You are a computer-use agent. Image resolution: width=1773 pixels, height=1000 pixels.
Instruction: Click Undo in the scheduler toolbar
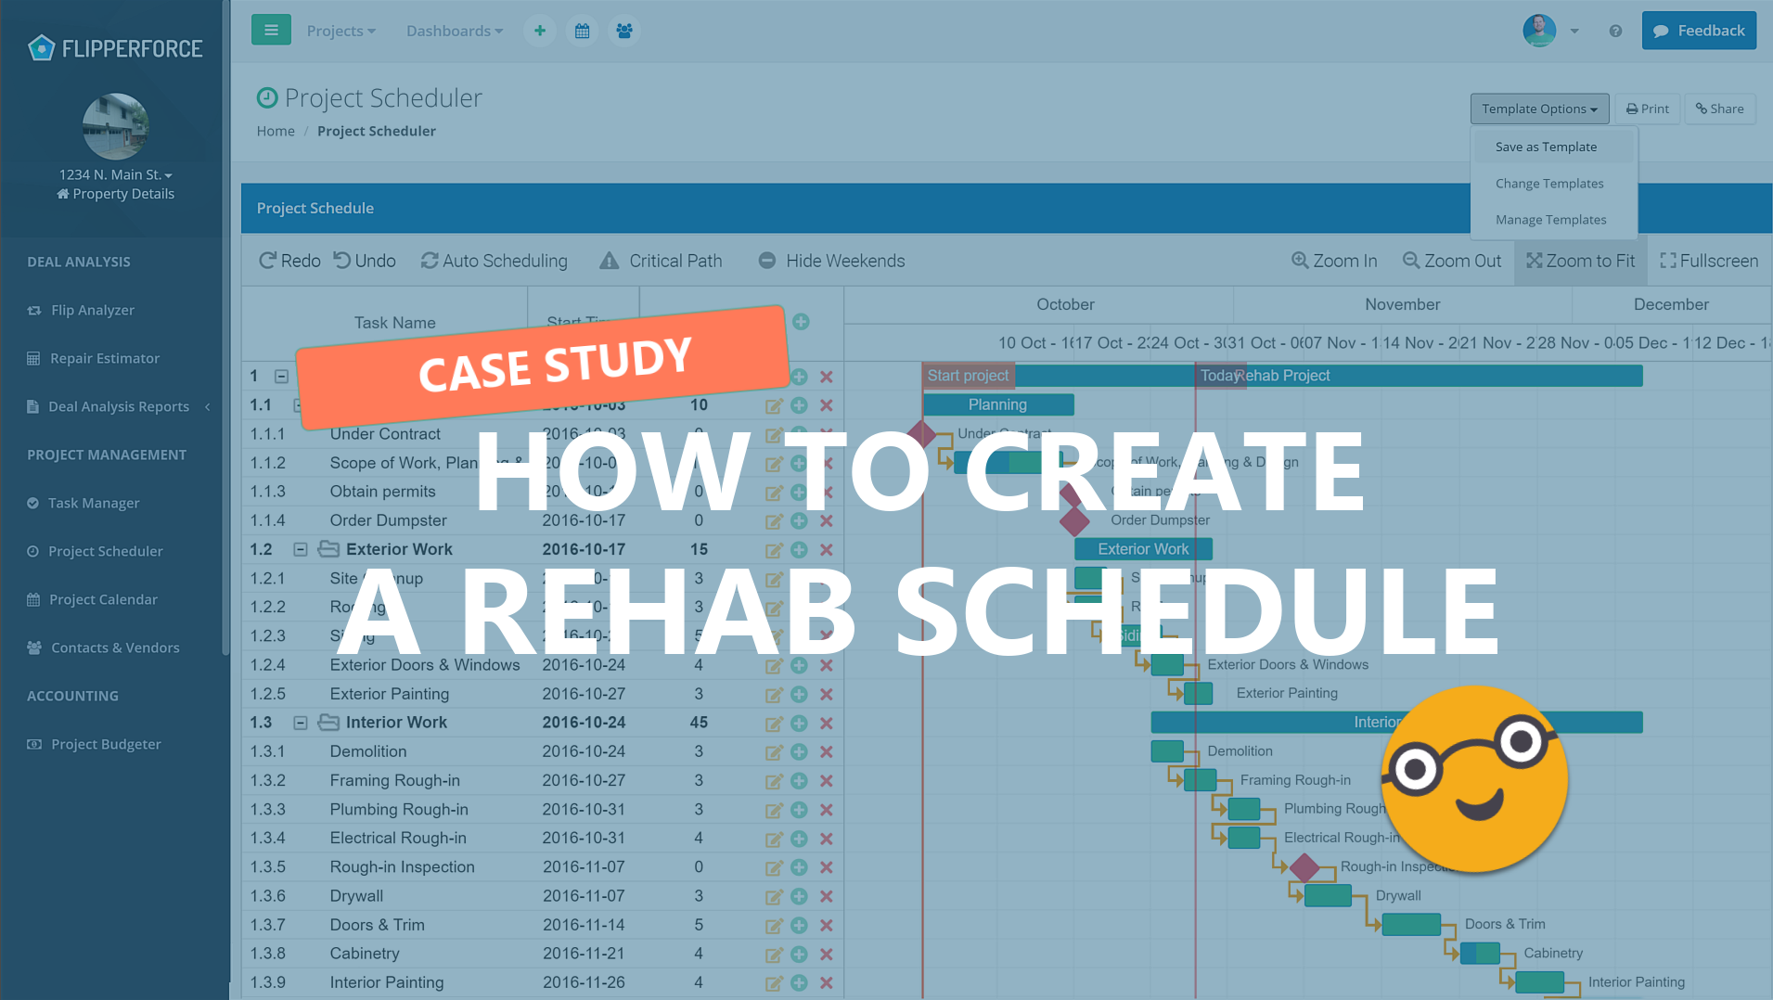point(365,261)
